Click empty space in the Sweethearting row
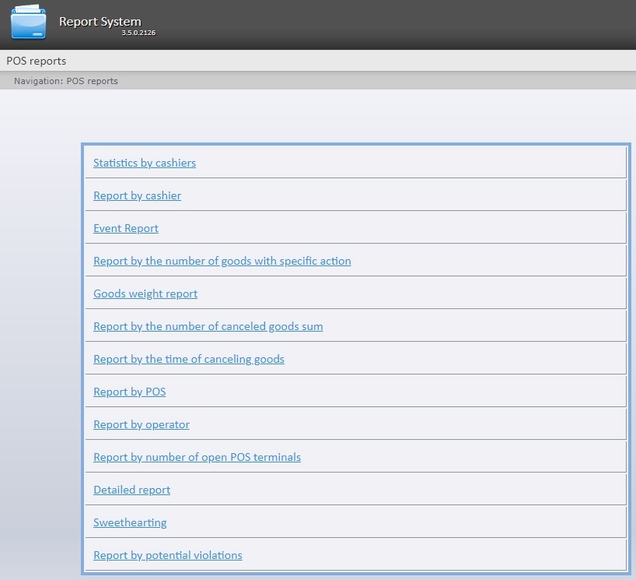The height and width of the screenshot is (580, 636). 389,522
